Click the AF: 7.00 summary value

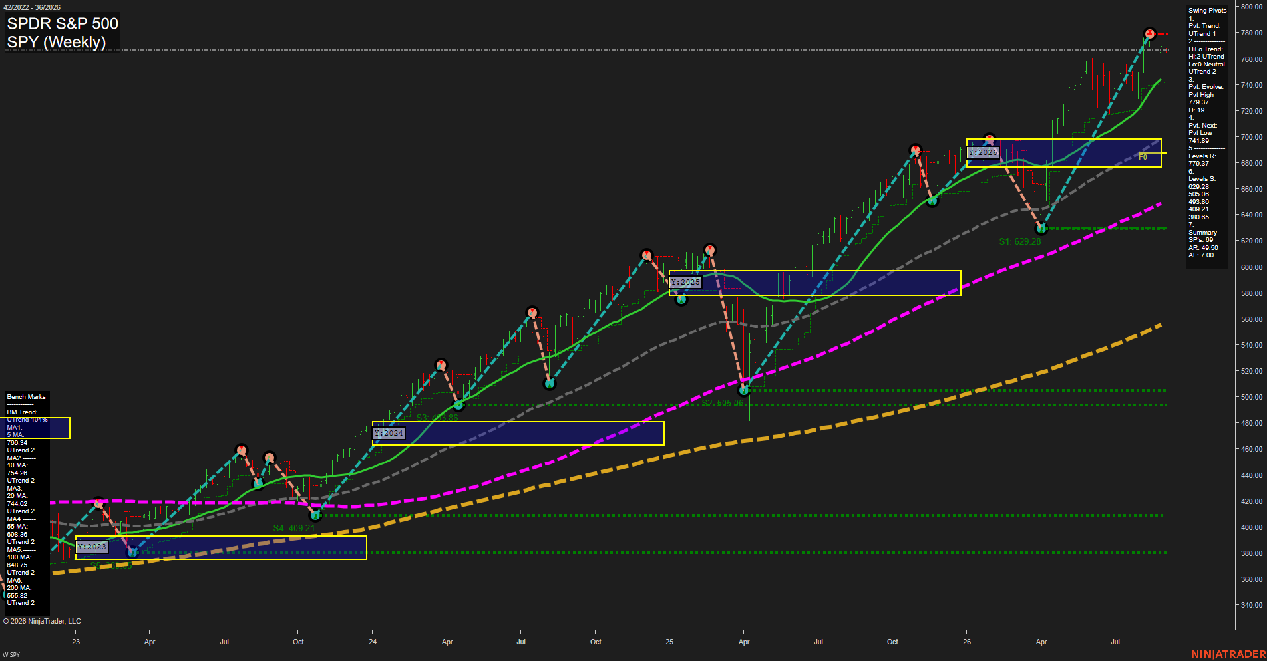(1201, 255)
